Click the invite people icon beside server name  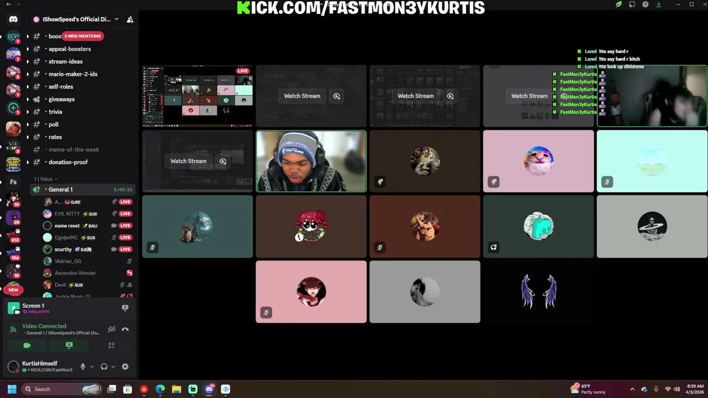click(x=130, y=19)
